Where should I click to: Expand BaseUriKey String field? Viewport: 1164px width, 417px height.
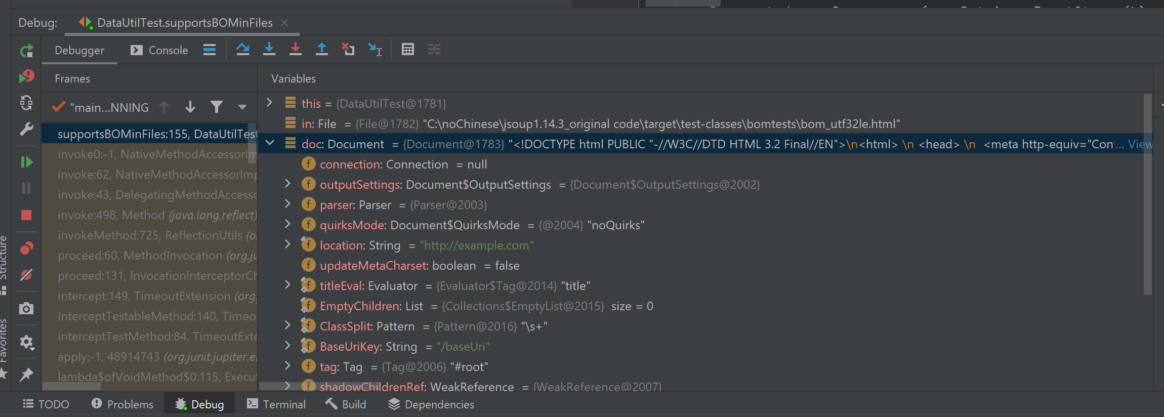click(x=288, y=346)
